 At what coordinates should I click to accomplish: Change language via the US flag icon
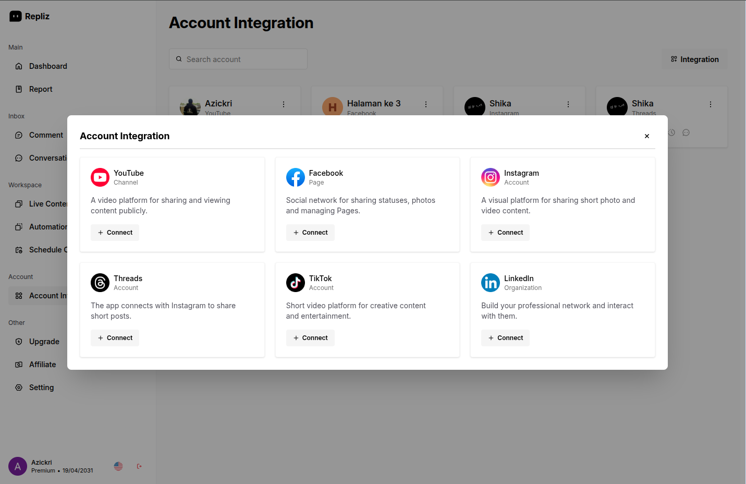(118, 466)
